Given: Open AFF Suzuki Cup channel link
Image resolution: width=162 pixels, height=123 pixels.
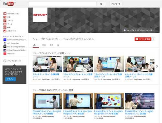Looking at the screenshot, I should (x=13, y=43).
